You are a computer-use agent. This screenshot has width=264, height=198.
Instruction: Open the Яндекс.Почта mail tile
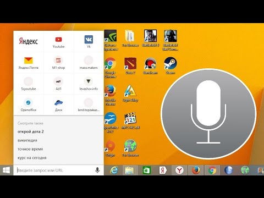click(x=29, y=63)
